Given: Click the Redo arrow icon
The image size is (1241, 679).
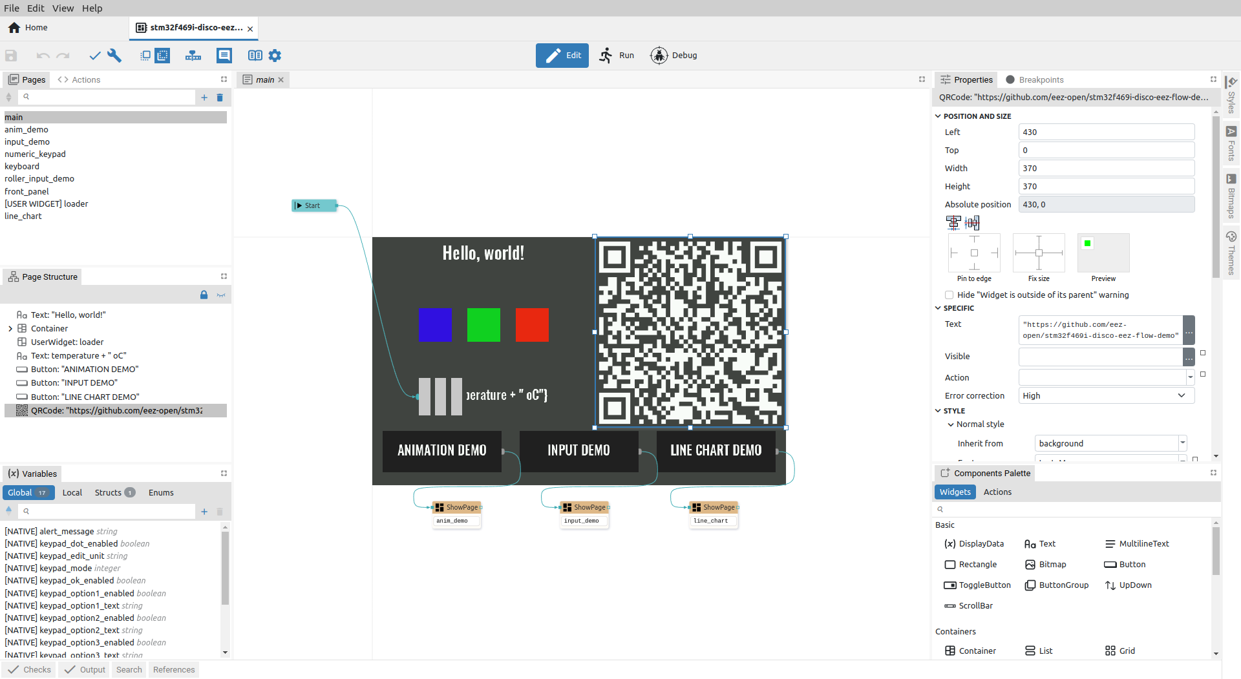Looking at the screenshot, I should click(x=63, y=56).
